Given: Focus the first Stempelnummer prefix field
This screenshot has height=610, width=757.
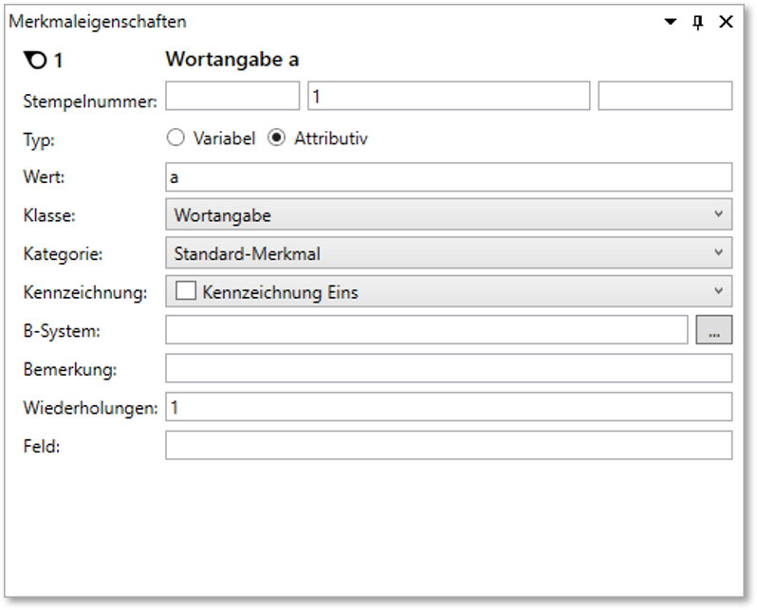Looking at the screenshot, I should coord(232,96).
